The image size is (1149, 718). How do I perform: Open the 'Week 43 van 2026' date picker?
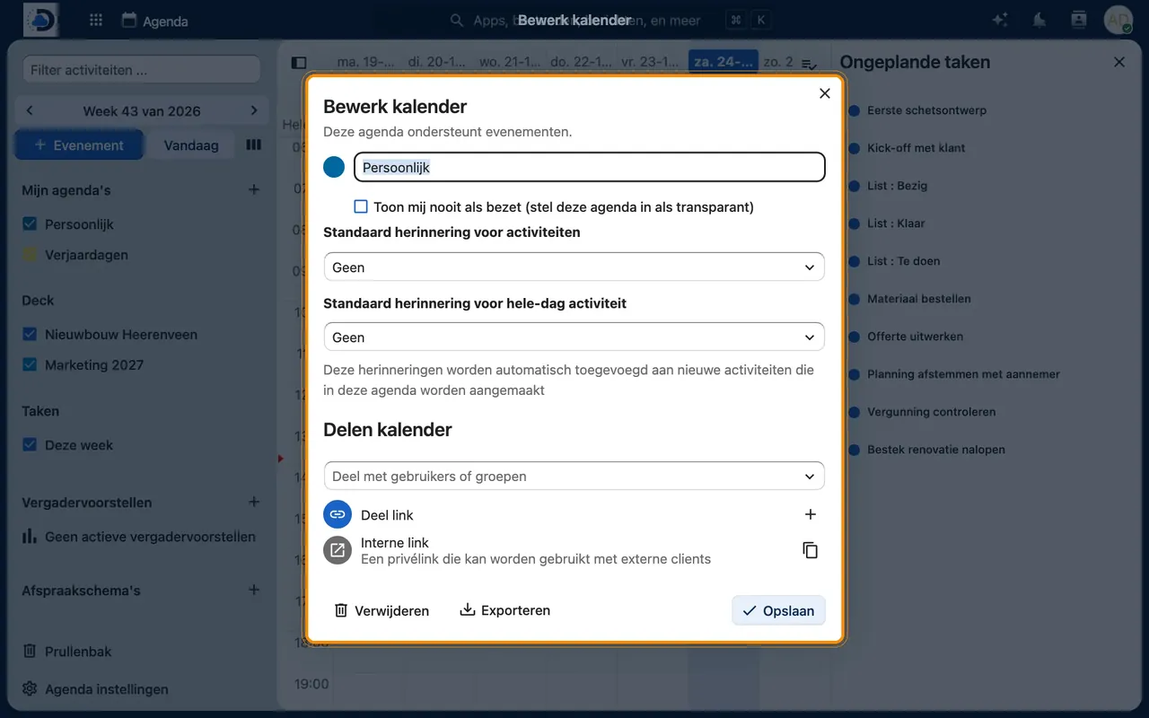point(142,111)
